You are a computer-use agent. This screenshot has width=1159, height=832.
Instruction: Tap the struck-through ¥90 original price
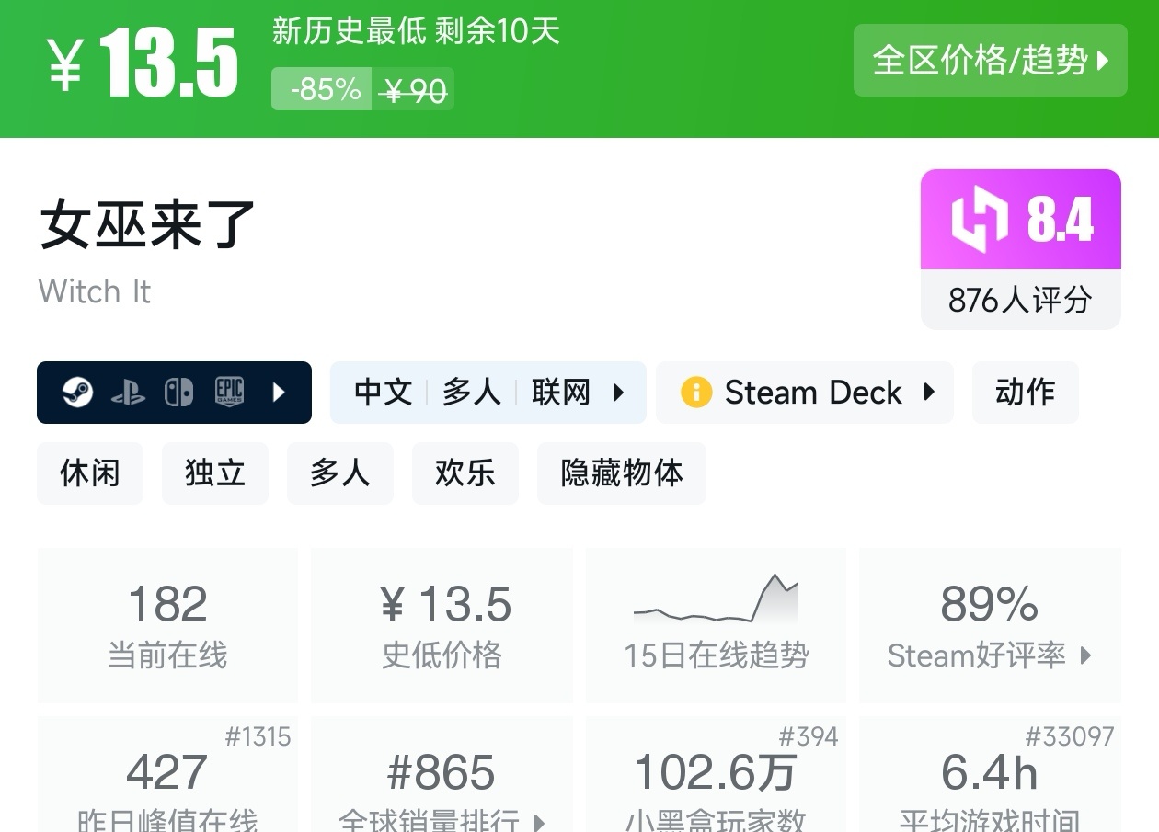[415, 90]
